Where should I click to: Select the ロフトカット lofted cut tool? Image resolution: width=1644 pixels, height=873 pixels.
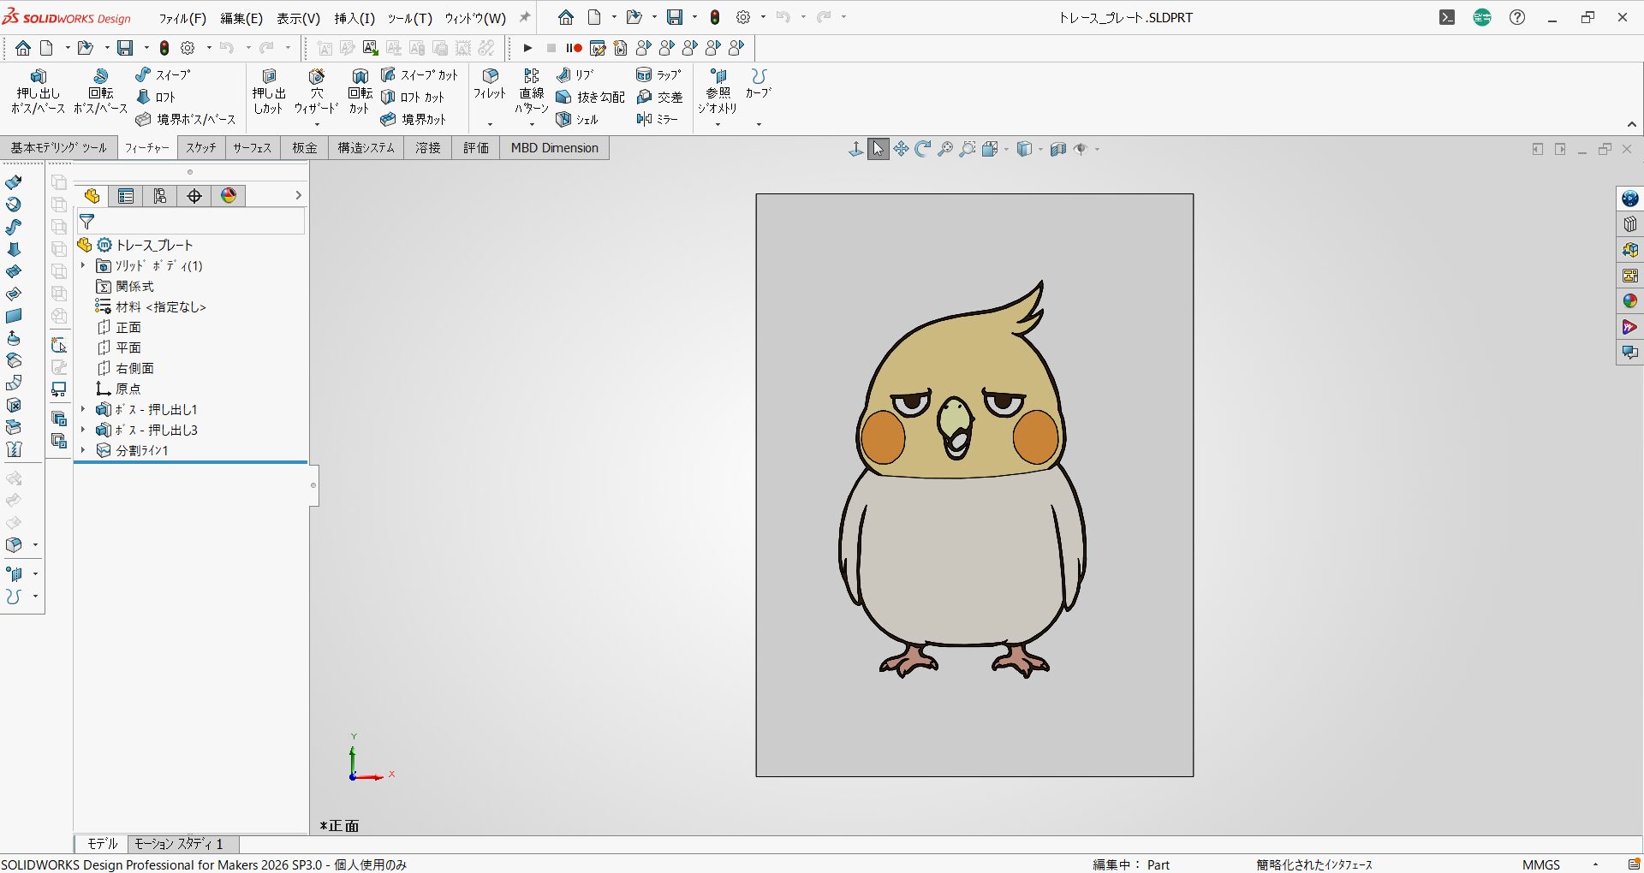[413, 98]
